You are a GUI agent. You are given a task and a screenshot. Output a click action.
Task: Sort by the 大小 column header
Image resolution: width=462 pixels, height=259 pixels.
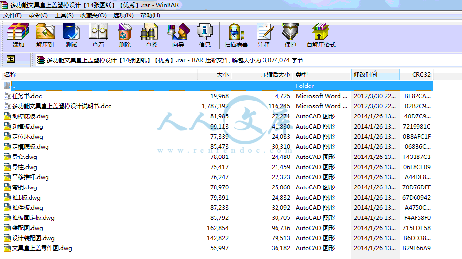pos(214,75)
